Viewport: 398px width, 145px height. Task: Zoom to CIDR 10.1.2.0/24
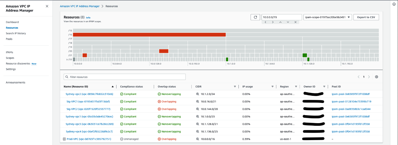pos(198,94)
